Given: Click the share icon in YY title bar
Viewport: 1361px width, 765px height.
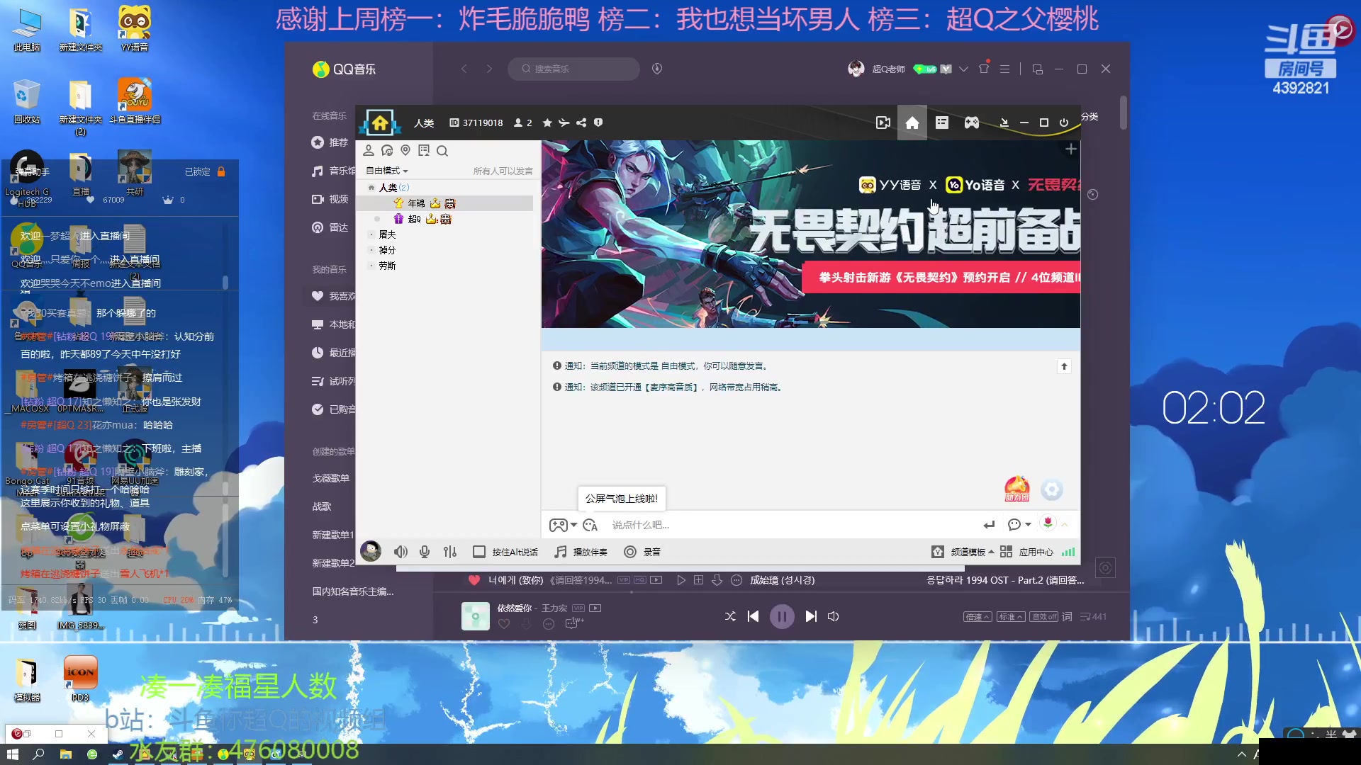Looking at the screenshot, I should pyautogui.click(x=581, y=123).
